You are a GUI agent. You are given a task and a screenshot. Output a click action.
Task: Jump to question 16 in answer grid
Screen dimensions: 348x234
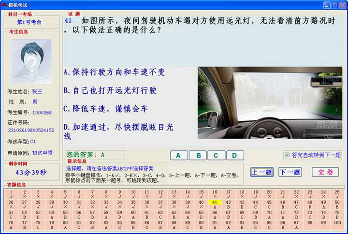[x=215, y=194]
